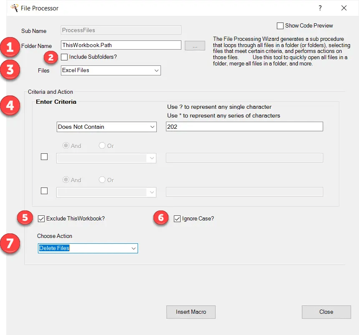359x335 pixels.
Task: Click the Close button
Action: 326,312
